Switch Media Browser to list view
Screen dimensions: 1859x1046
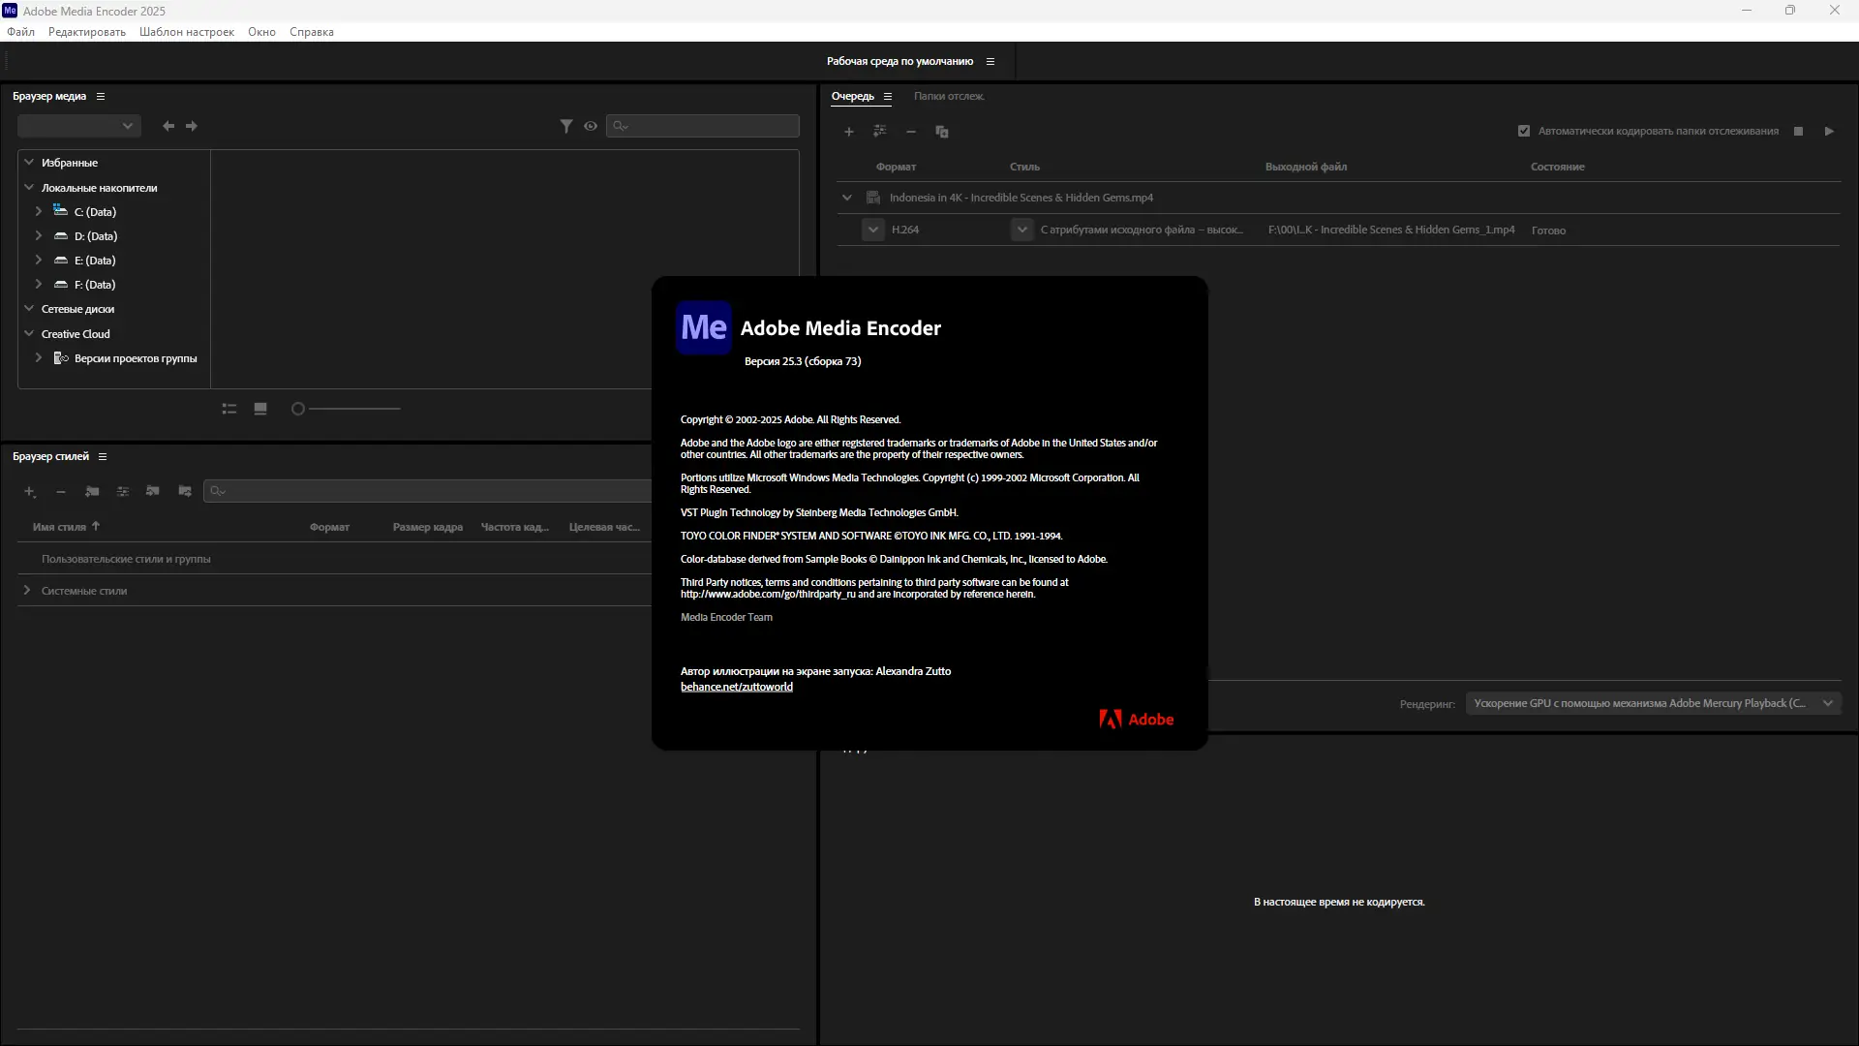[229, 409]
